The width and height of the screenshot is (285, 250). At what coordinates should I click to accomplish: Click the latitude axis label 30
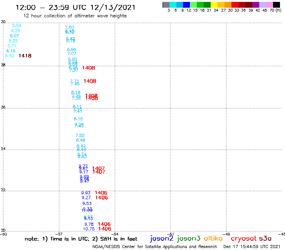pos(3,22)
